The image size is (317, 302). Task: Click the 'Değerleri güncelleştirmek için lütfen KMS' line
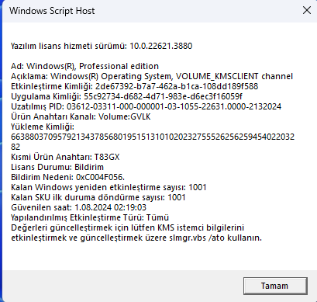point(127,227)
